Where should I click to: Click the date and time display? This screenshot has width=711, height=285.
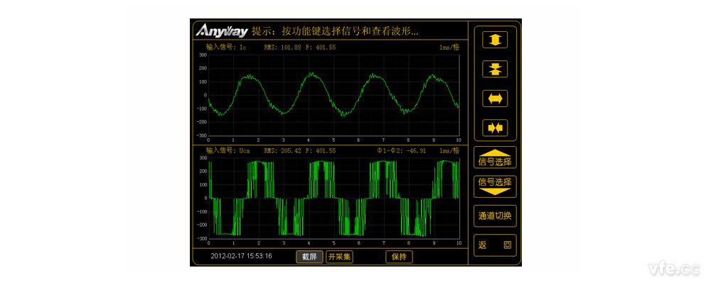(241, 257)
